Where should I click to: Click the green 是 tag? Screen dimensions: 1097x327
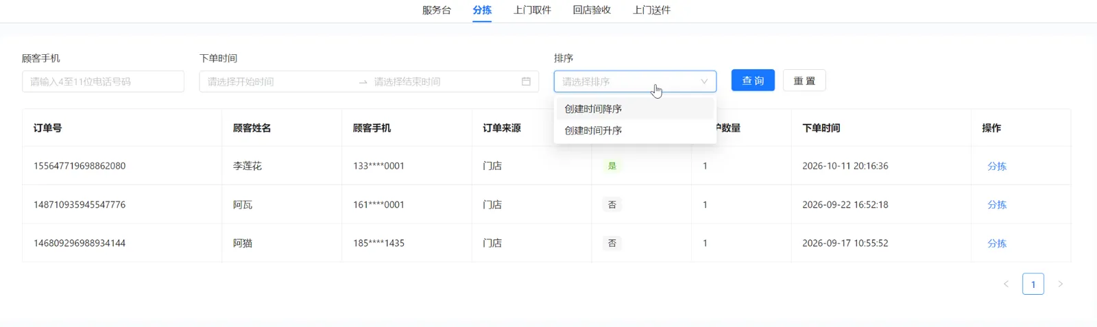612,166
